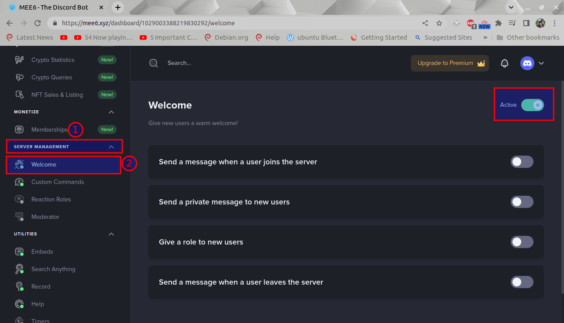Click the browser address bar URL

[x=148, y=23]
